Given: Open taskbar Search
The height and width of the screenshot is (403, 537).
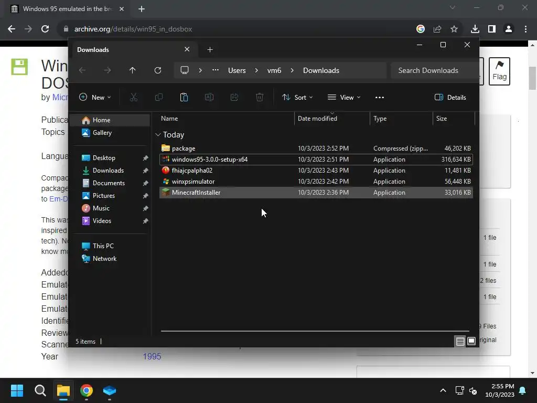Looking at the screenshot, I should pyautogui.click(x=40, y=390).
